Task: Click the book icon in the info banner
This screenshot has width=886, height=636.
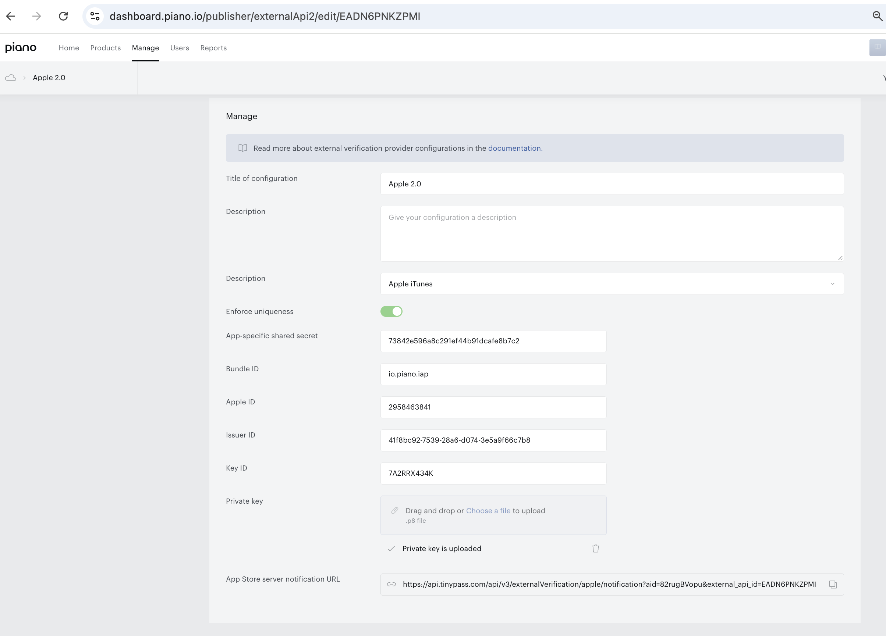Action: (242, 148)
